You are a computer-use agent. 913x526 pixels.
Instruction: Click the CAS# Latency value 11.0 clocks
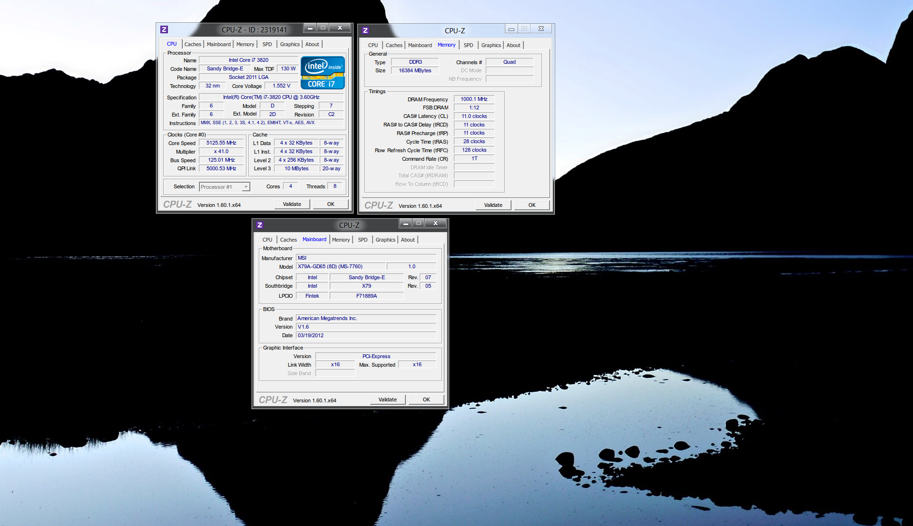coord(474,116)
